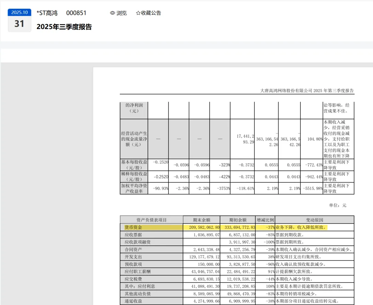Select the 基本每股收益 row label
The height and width of the screenshot is (305, 373).
click(134, 165)
